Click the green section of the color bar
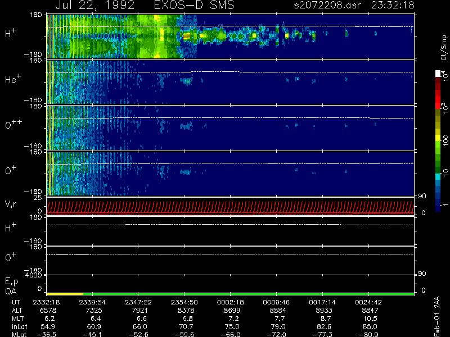 pyautogui.click(x=438, y=158)
